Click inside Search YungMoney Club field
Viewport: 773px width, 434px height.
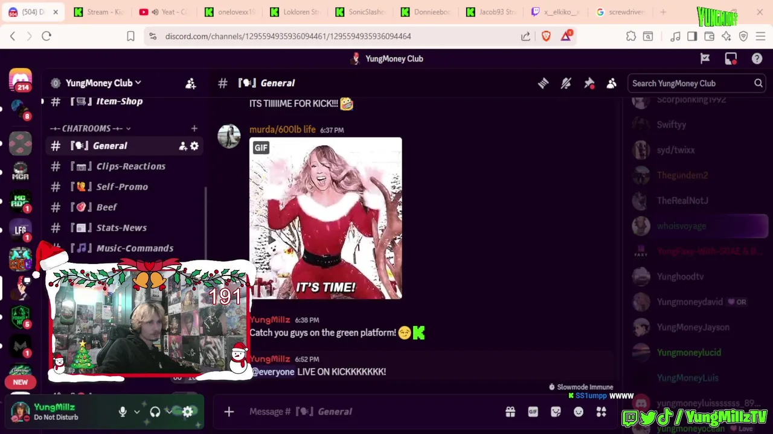(x=697, y=83)
